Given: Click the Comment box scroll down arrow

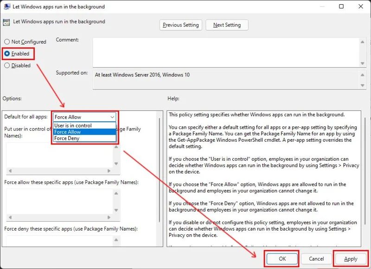Looking at the screenshot, I should [x=363, y=63].
